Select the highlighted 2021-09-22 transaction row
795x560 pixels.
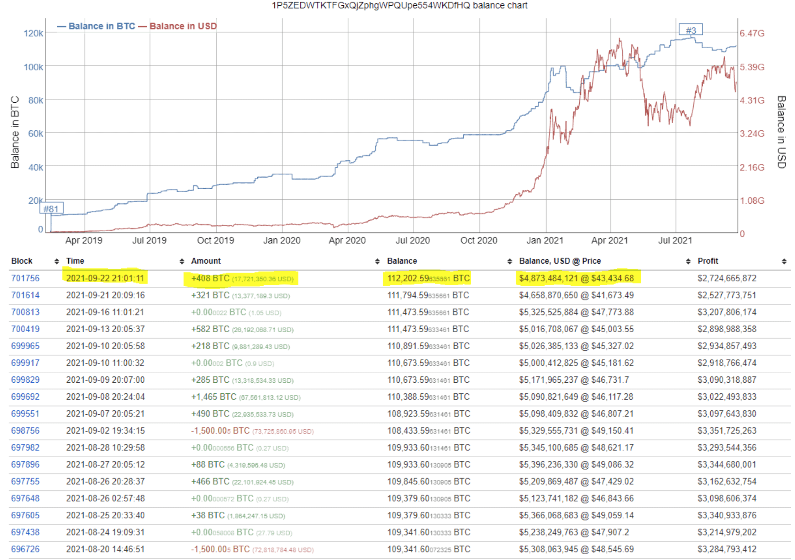coord(320,278)
